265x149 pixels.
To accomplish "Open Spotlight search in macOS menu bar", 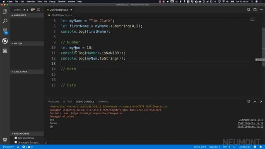I will 252,2.
